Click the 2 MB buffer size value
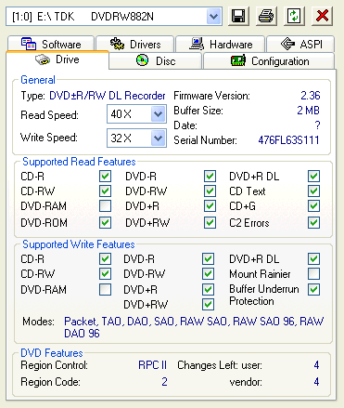The width and height of the screenshot is (344, 408). (309, 111)
